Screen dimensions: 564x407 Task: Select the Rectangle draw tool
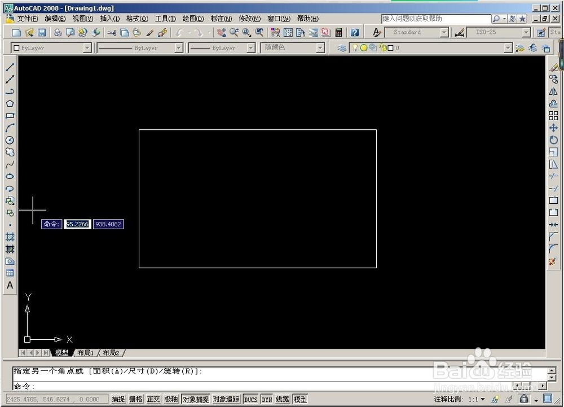pyautogui.click(x=10, y=116)
